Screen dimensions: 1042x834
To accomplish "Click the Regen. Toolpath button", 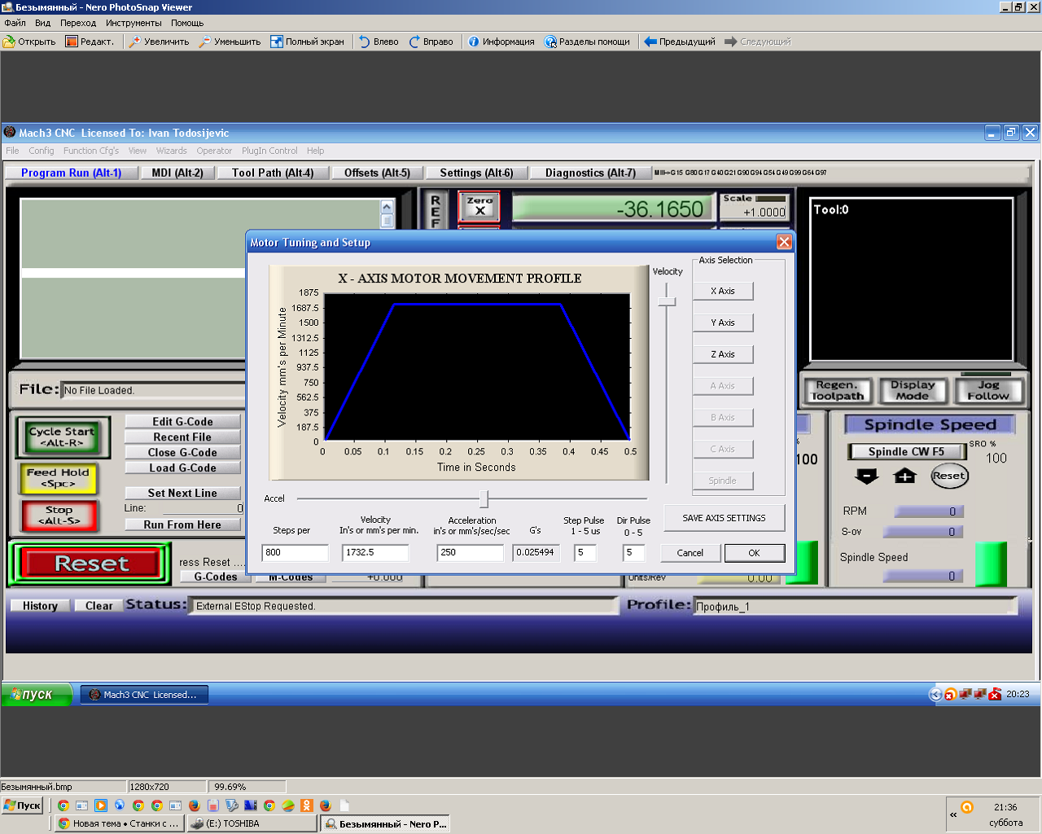I will click(838, 391).
